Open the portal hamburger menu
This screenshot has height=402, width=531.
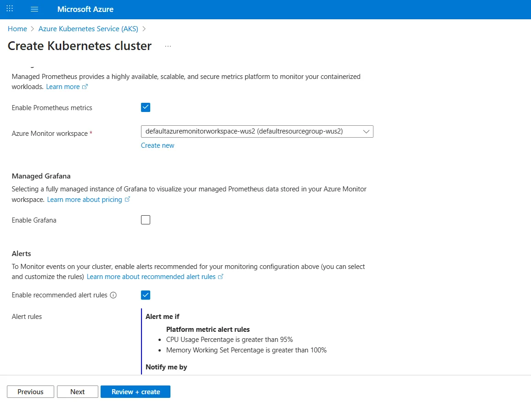tap(34, 9)
